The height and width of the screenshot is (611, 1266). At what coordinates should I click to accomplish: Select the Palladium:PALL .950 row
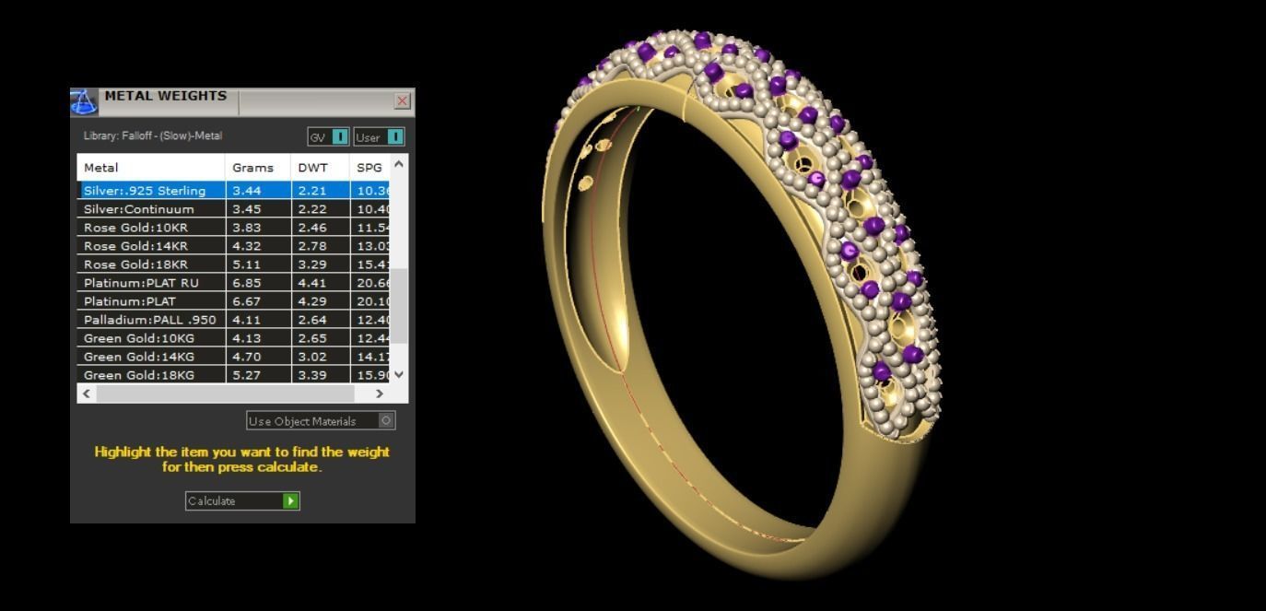click(x=233, y=319)
